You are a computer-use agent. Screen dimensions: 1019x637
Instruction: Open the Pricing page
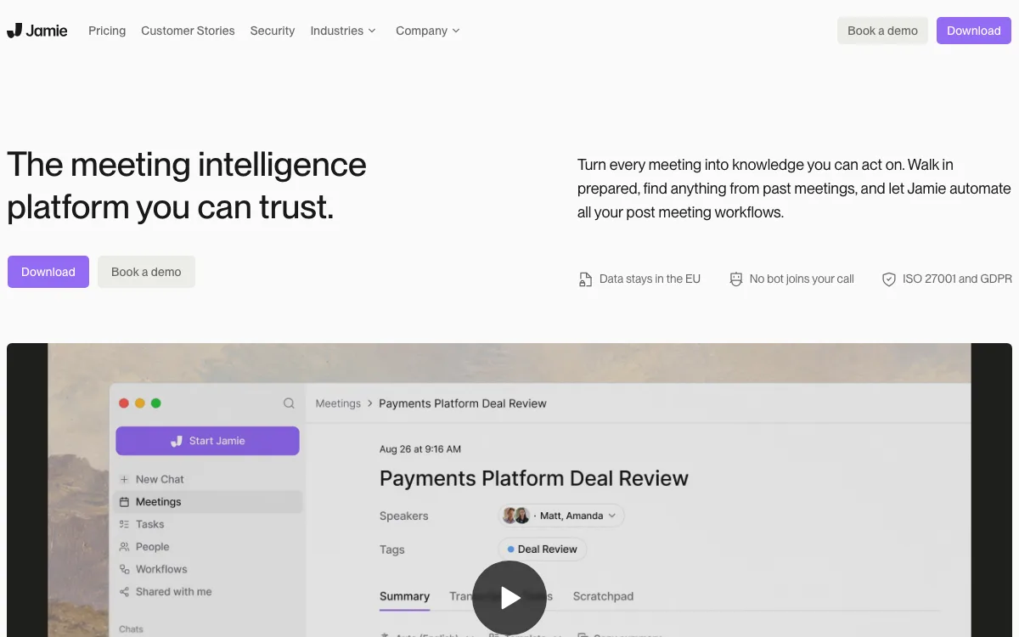107,31
